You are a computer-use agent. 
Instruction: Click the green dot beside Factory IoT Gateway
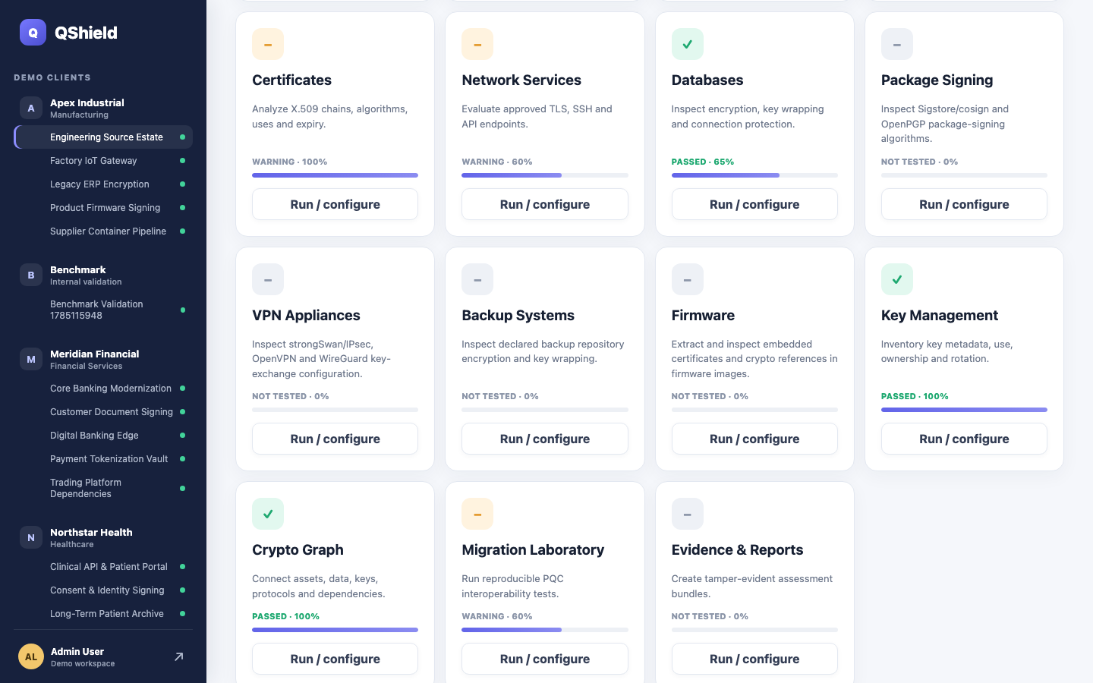[182, 161]
